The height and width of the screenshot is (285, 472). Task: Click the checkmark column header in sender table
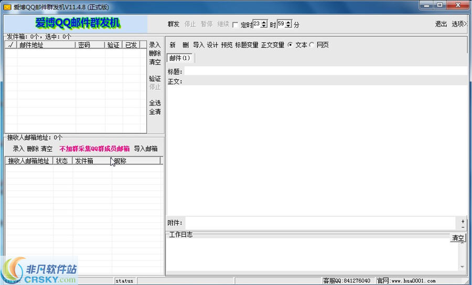click(11, 45)
